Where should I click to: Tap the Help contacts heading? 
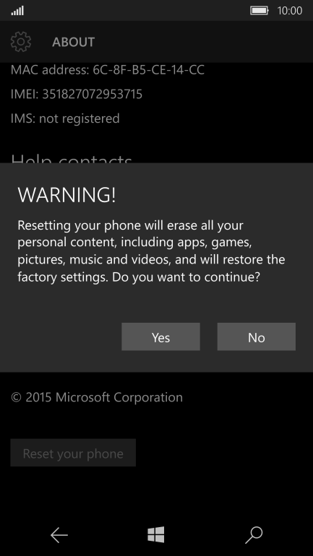coord(72,159)
